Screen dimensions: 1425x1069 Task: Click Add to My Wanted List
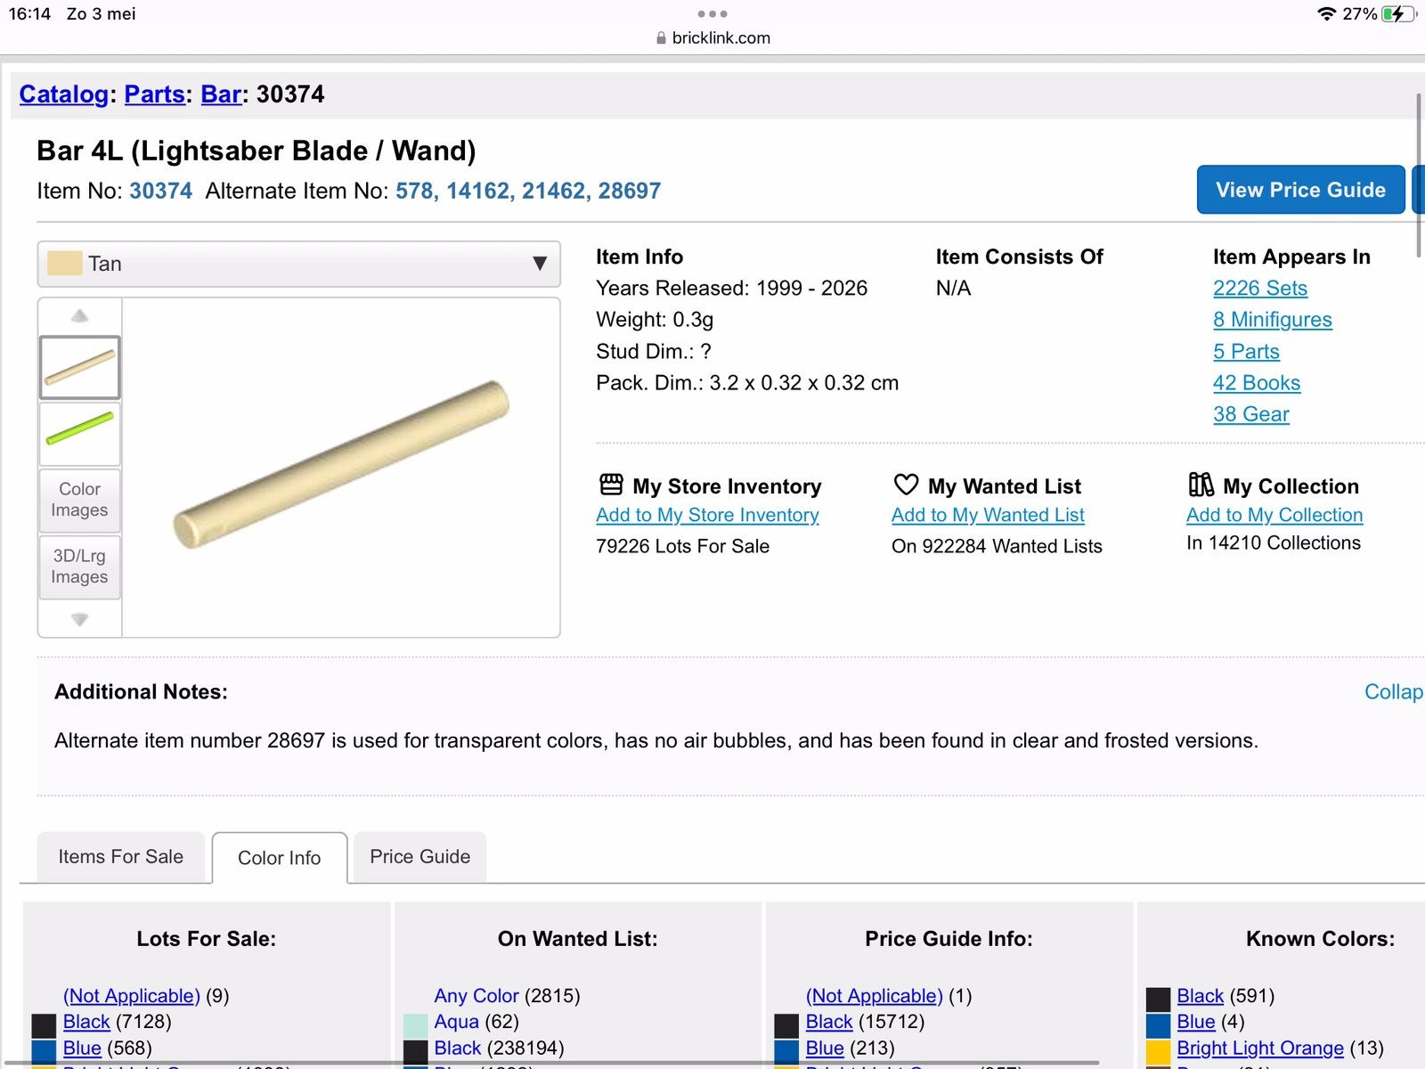click(988, 515)
